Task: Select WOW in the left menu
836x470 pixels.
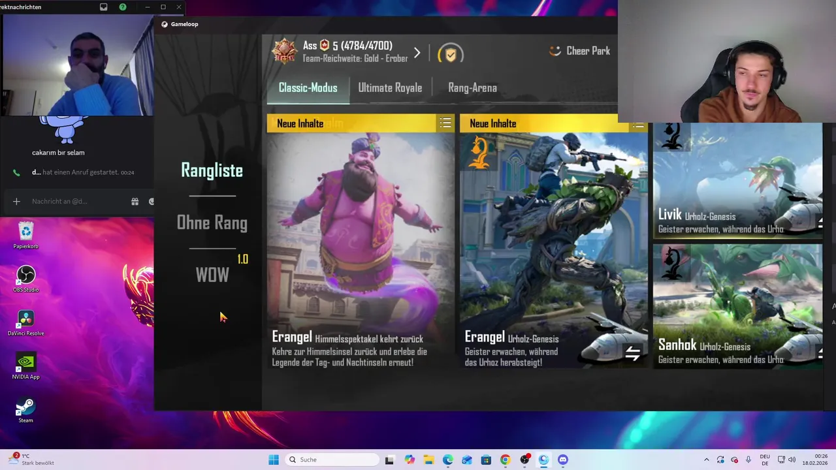Action: [212, 275]
